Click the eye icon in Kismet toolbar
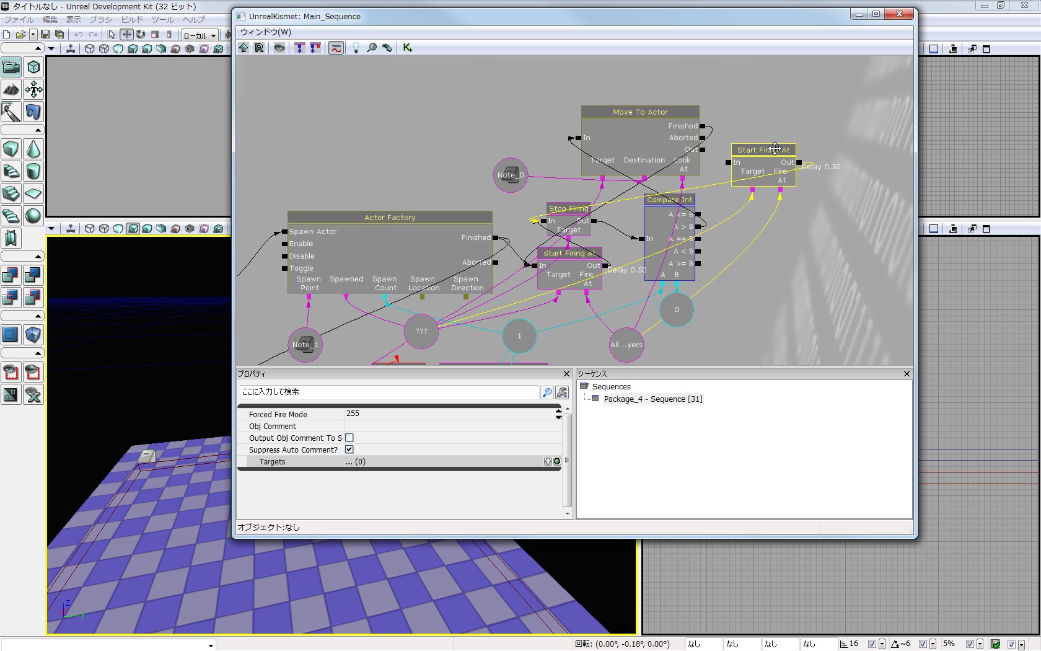 click(279, 48)
